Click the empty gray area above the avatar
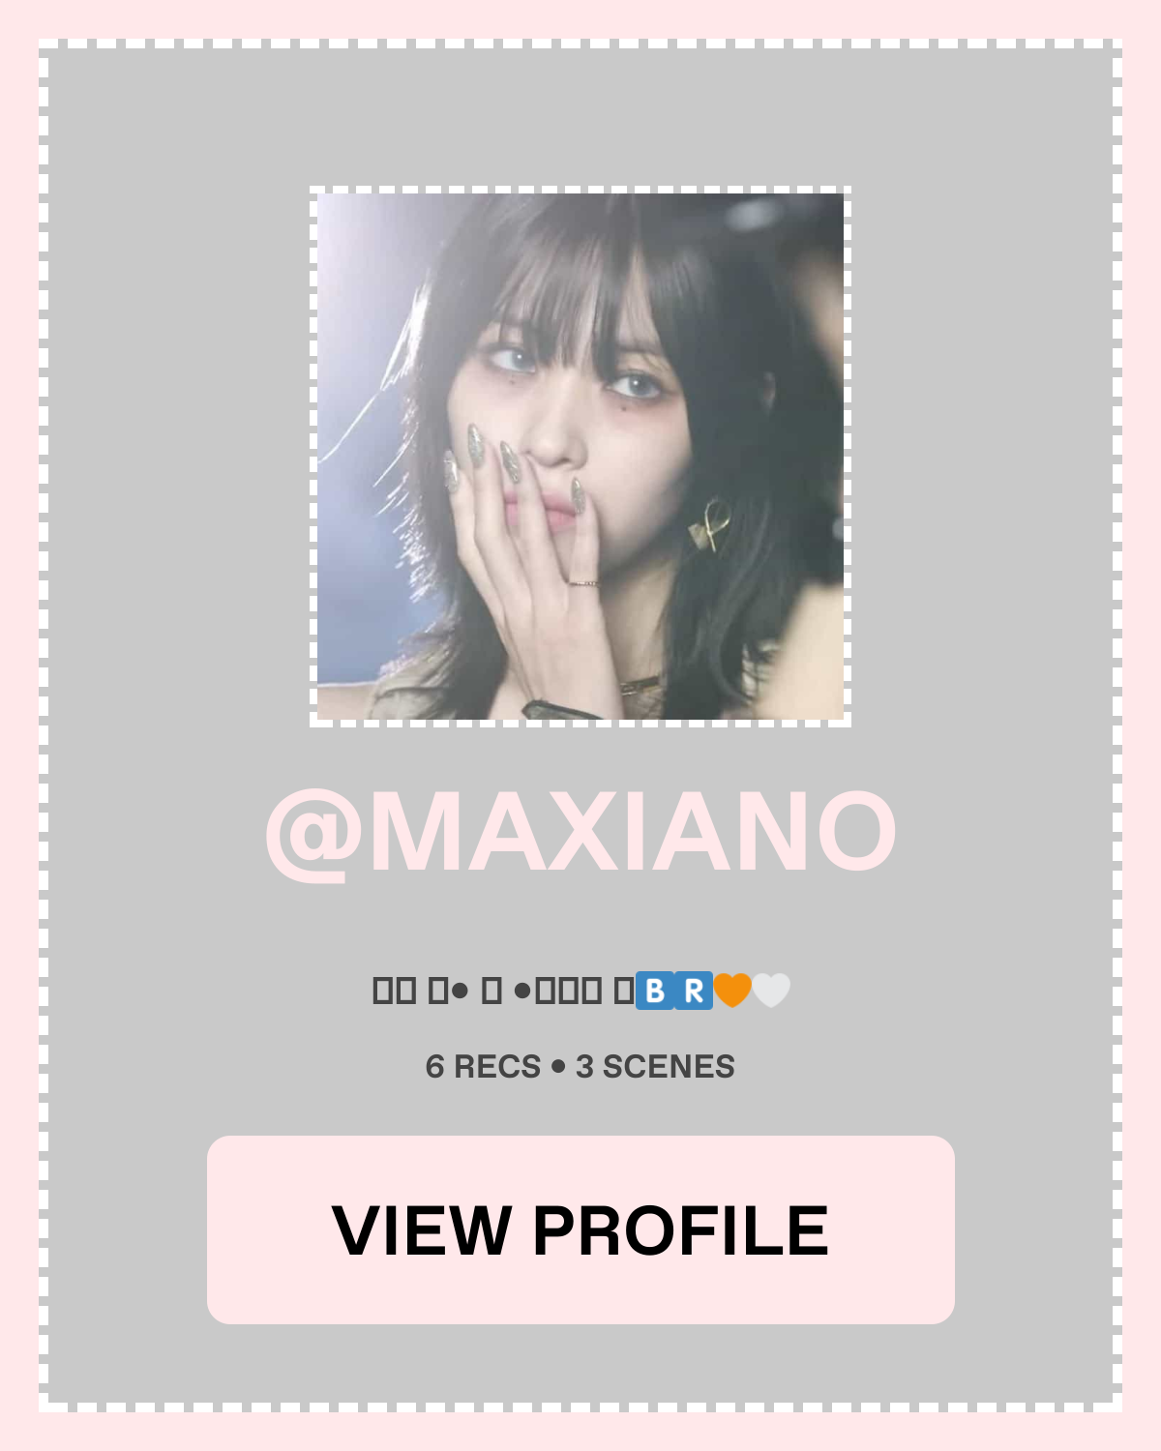Screen dimensions: 1161x1451 coord(580,116)
